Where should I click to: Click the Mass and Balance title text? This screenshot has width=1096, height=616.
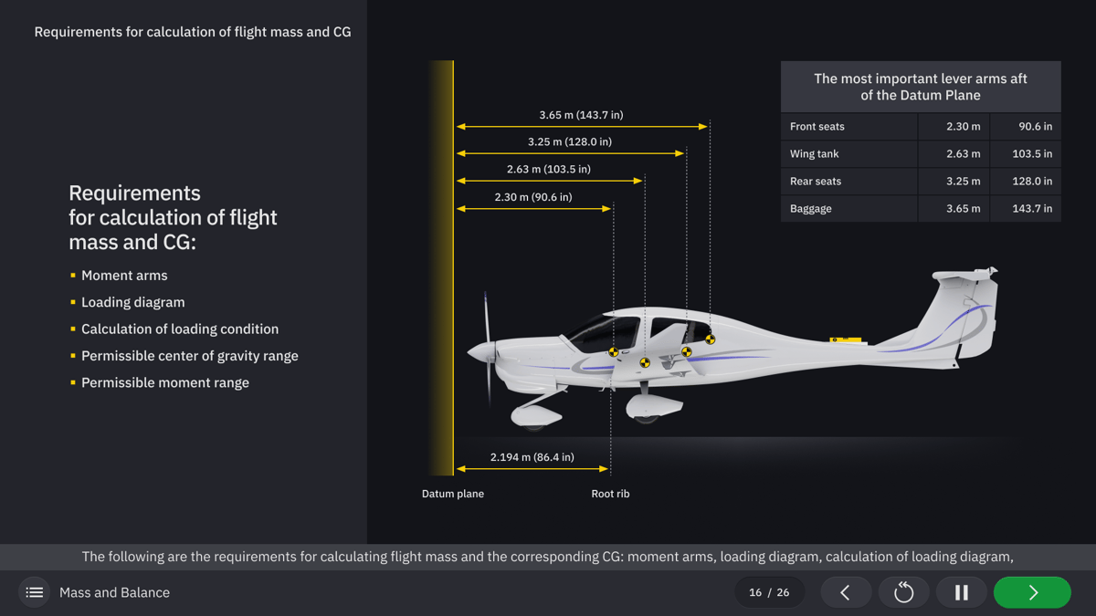[114, 591]
